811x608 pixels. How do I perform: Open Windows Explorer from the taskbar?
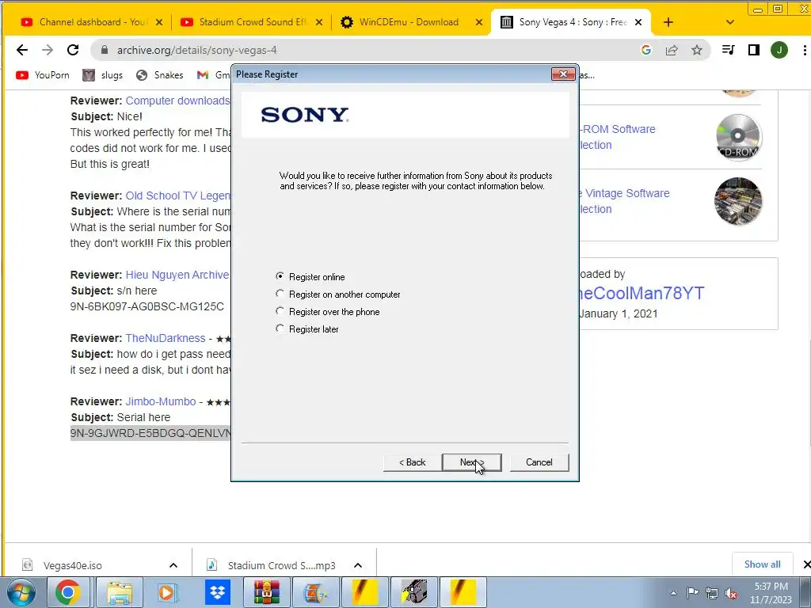tap(120, 592)
